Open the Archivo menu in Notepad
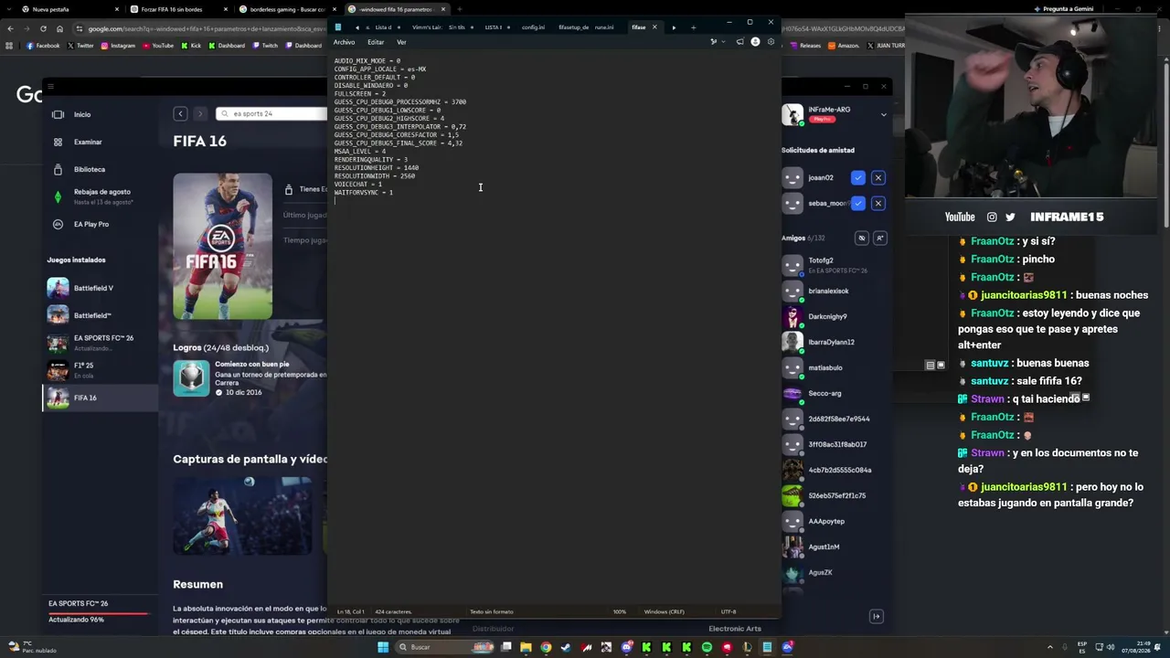Image resolution: width=1170 pixels, height=658 pixels. pos(344,42)
